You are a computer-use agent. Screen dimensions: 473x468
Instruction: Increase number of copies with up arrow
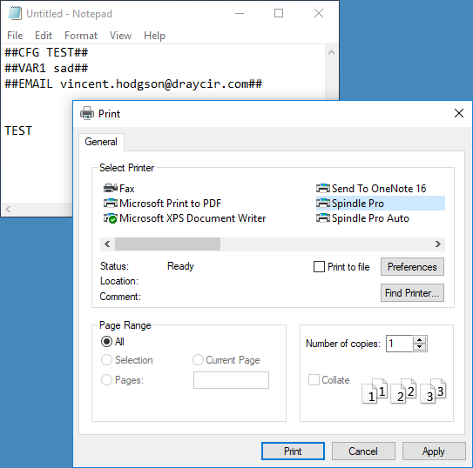click(419, 340)
